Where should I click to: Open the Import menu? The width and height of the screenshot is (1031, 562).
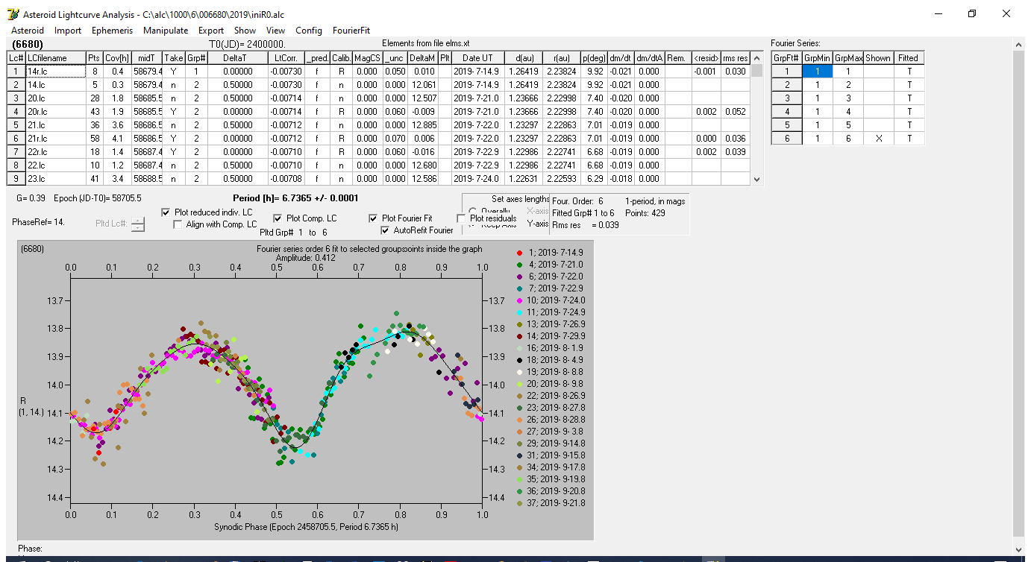[68, 31]
